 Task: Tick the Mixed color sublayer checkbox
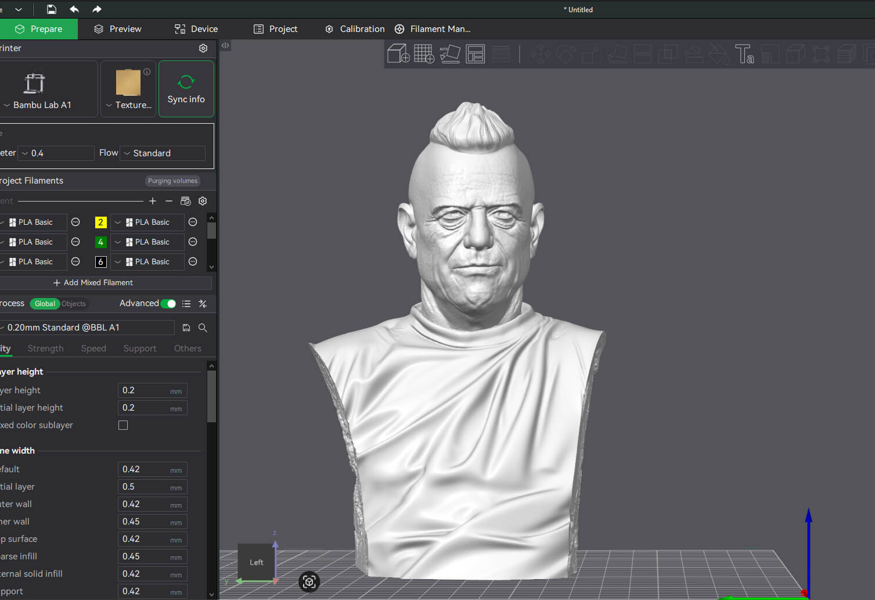(x=123, y=425)
